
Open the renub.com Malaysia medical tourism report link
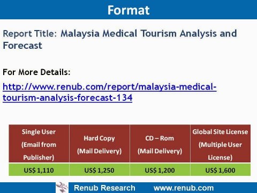pyautogui.click(x=110, y=92)
